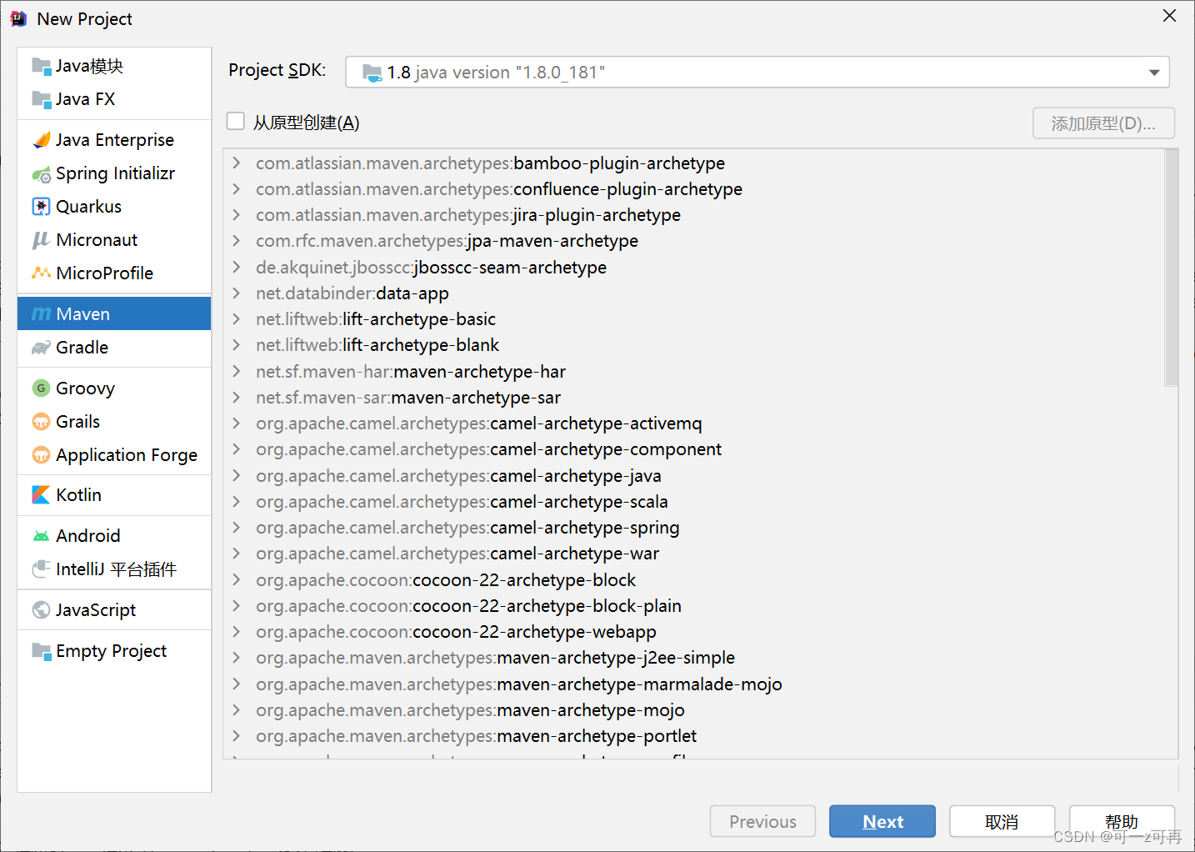The width and height of the screenshot is (1195, 852).
Task: Expand the jbosscc-seam-archetype node
Action: pos(237,268)
